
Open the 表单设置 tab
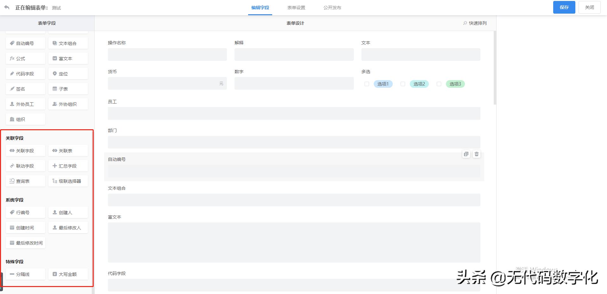coord(296,8)
